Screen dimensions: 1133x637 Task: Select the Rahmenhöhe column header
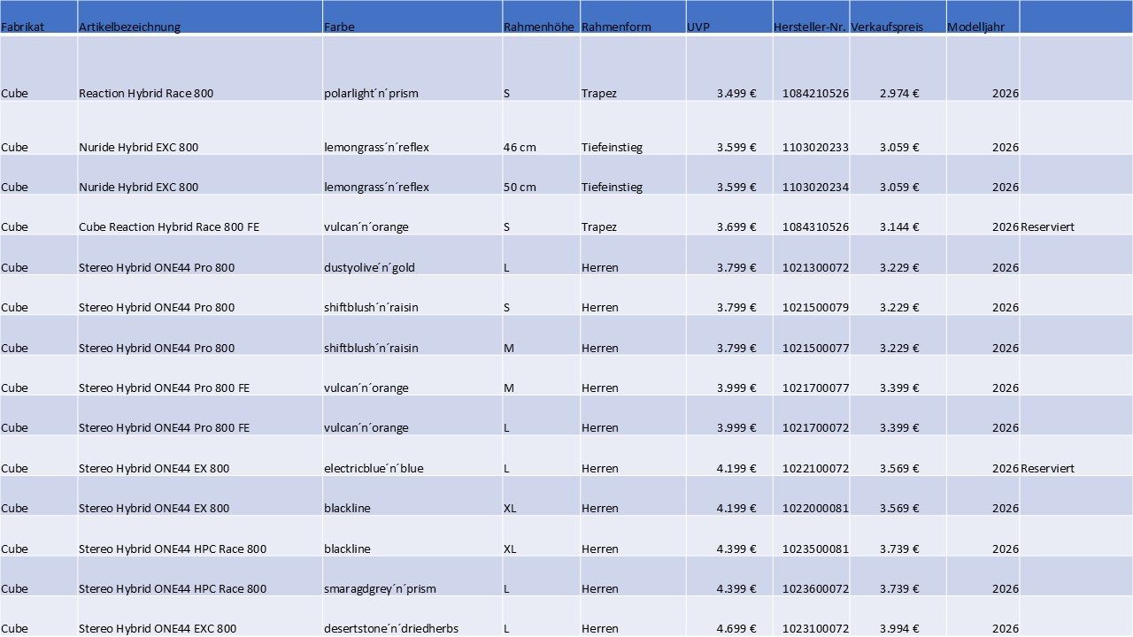pos(539,27)
